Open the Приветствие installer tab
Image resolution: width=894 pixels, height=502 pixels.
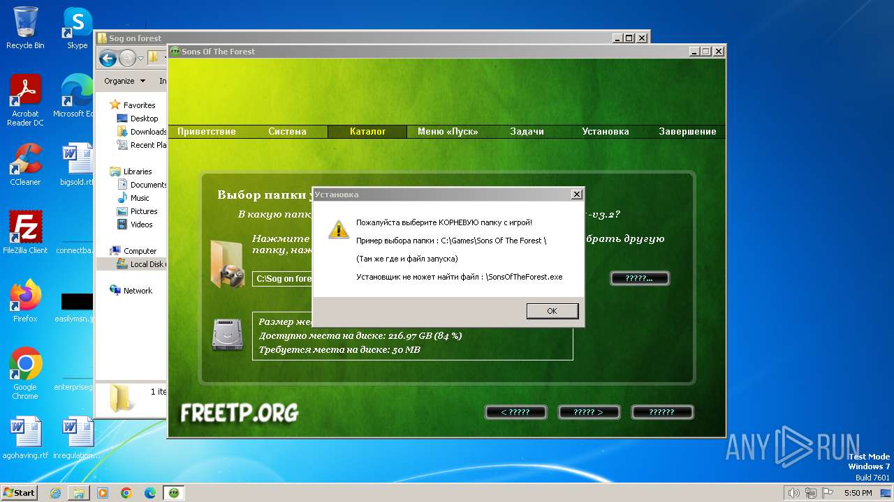pos(207,131)
